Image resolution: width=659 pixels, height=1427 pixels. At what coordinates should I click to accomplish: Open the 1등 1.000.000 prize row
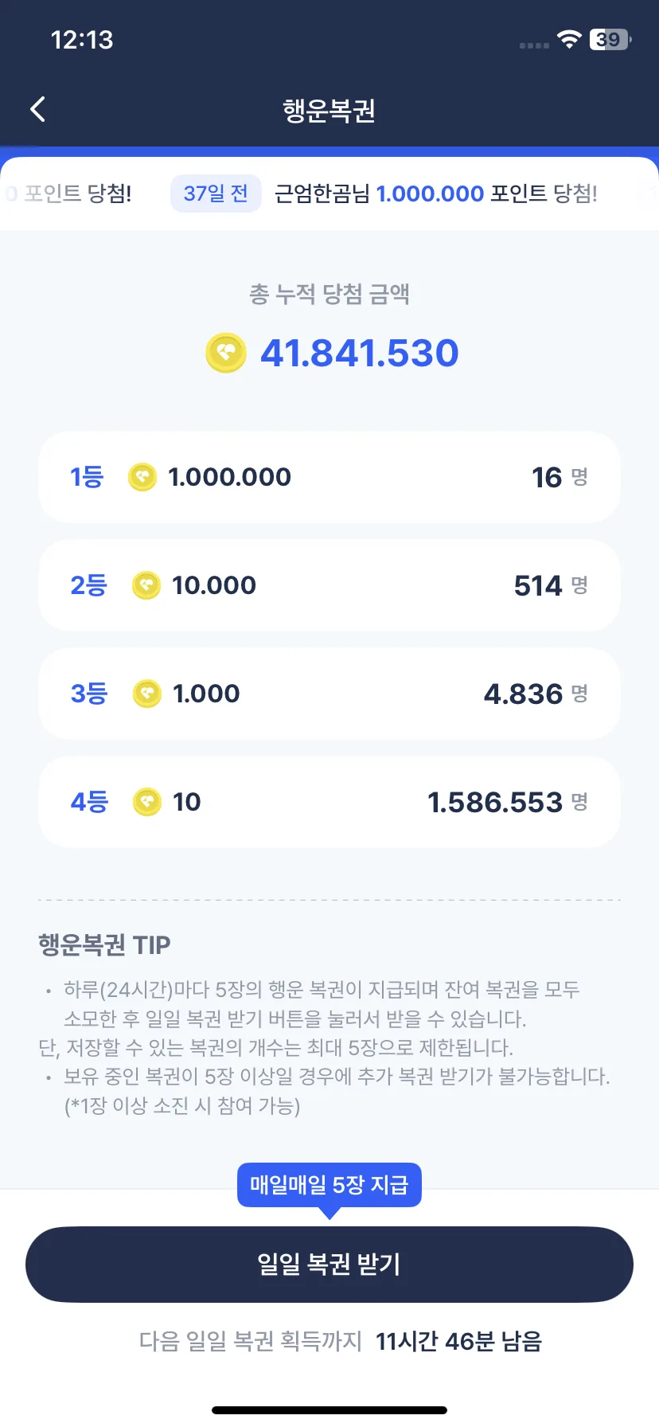click(329, 477)
